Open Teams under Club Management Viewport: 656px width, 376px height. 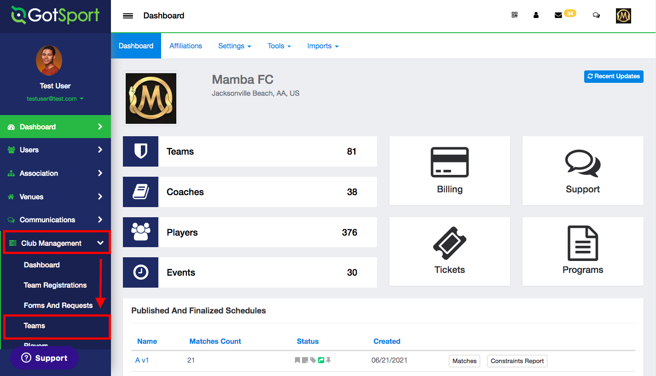[x=35, y=326]
